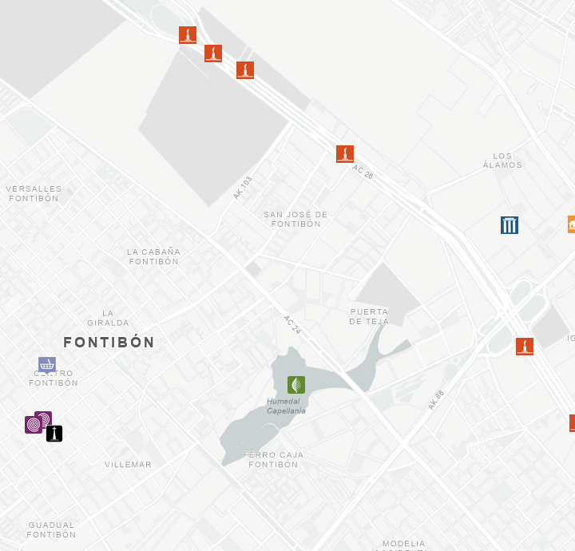
Task: Select the Los Álamos neighborhood label
Action: 502,161
